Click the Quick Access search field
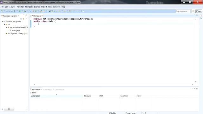Viewport: 203px width, 114px height. pyautogui.click(x=183, y=11)
